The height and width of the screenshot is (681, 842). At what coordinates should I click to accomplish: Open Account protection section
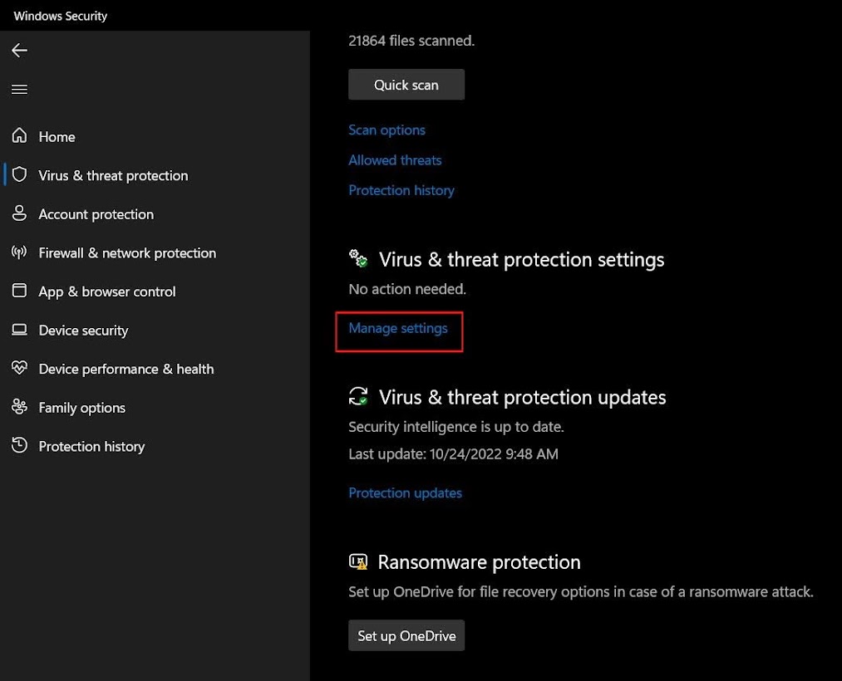tap(96, 214)
